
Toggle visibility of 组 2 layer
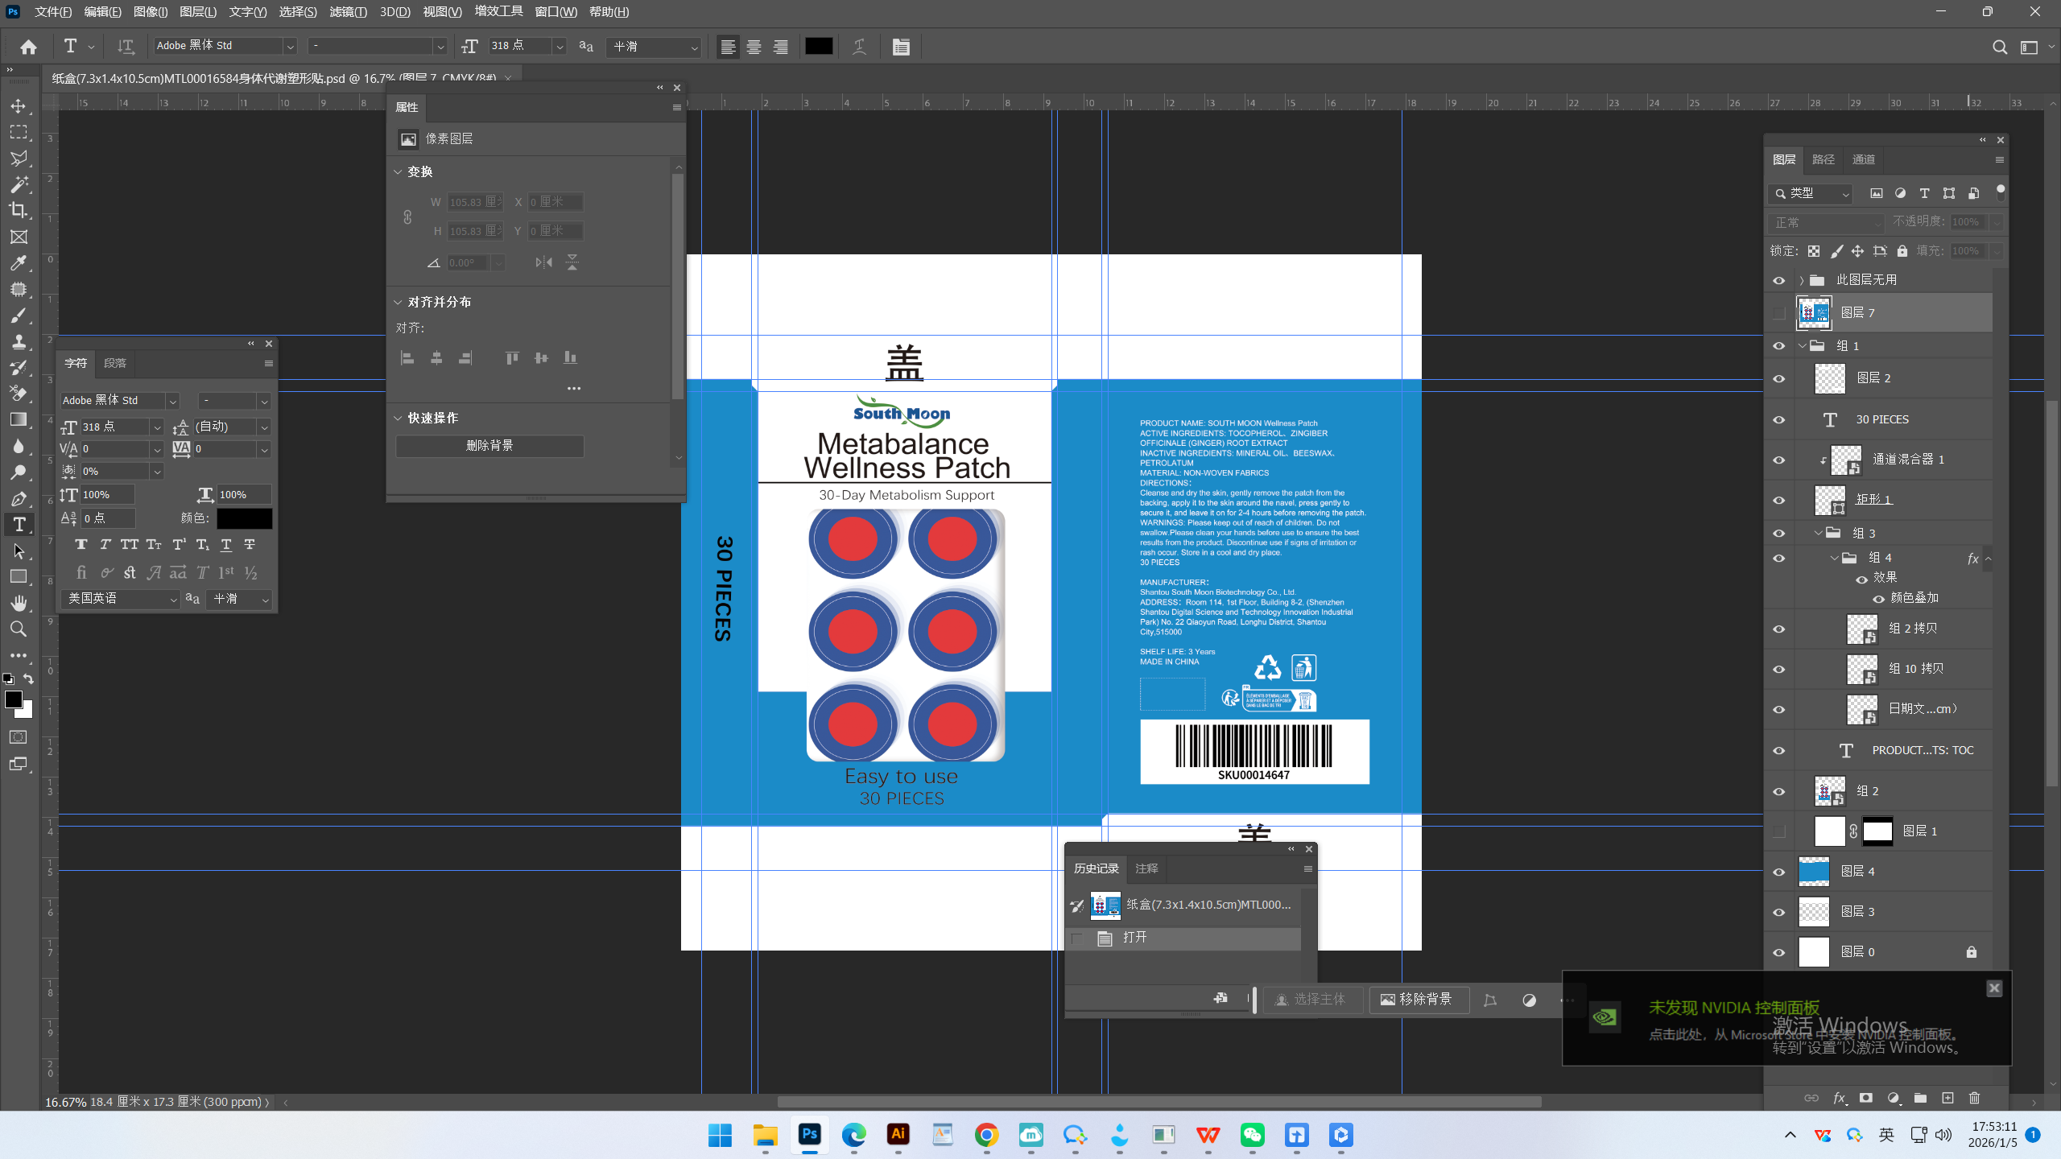tap(1779, 791)
